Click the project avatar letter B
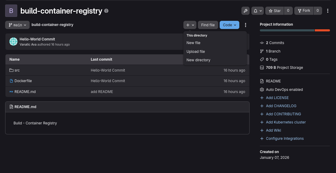Screen dimensions: 336x173 click(x=11, y=11)
